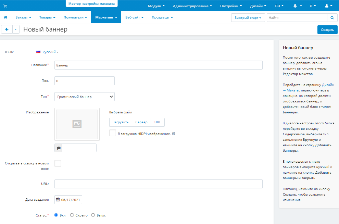
Task: Expand the Быстрый старт dropdown
Action: pos(248,17)
